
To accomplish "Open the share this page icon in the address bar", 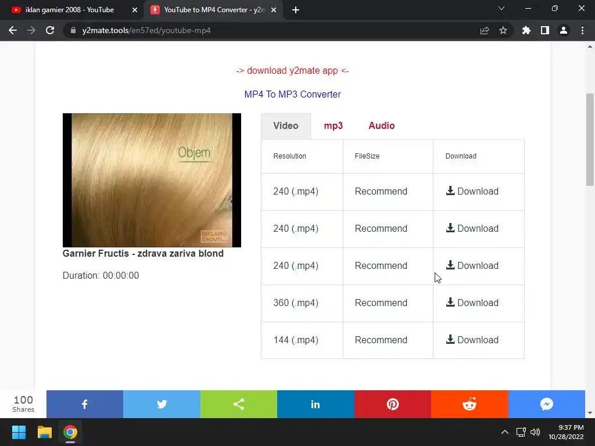I will [x=485, y=30].
